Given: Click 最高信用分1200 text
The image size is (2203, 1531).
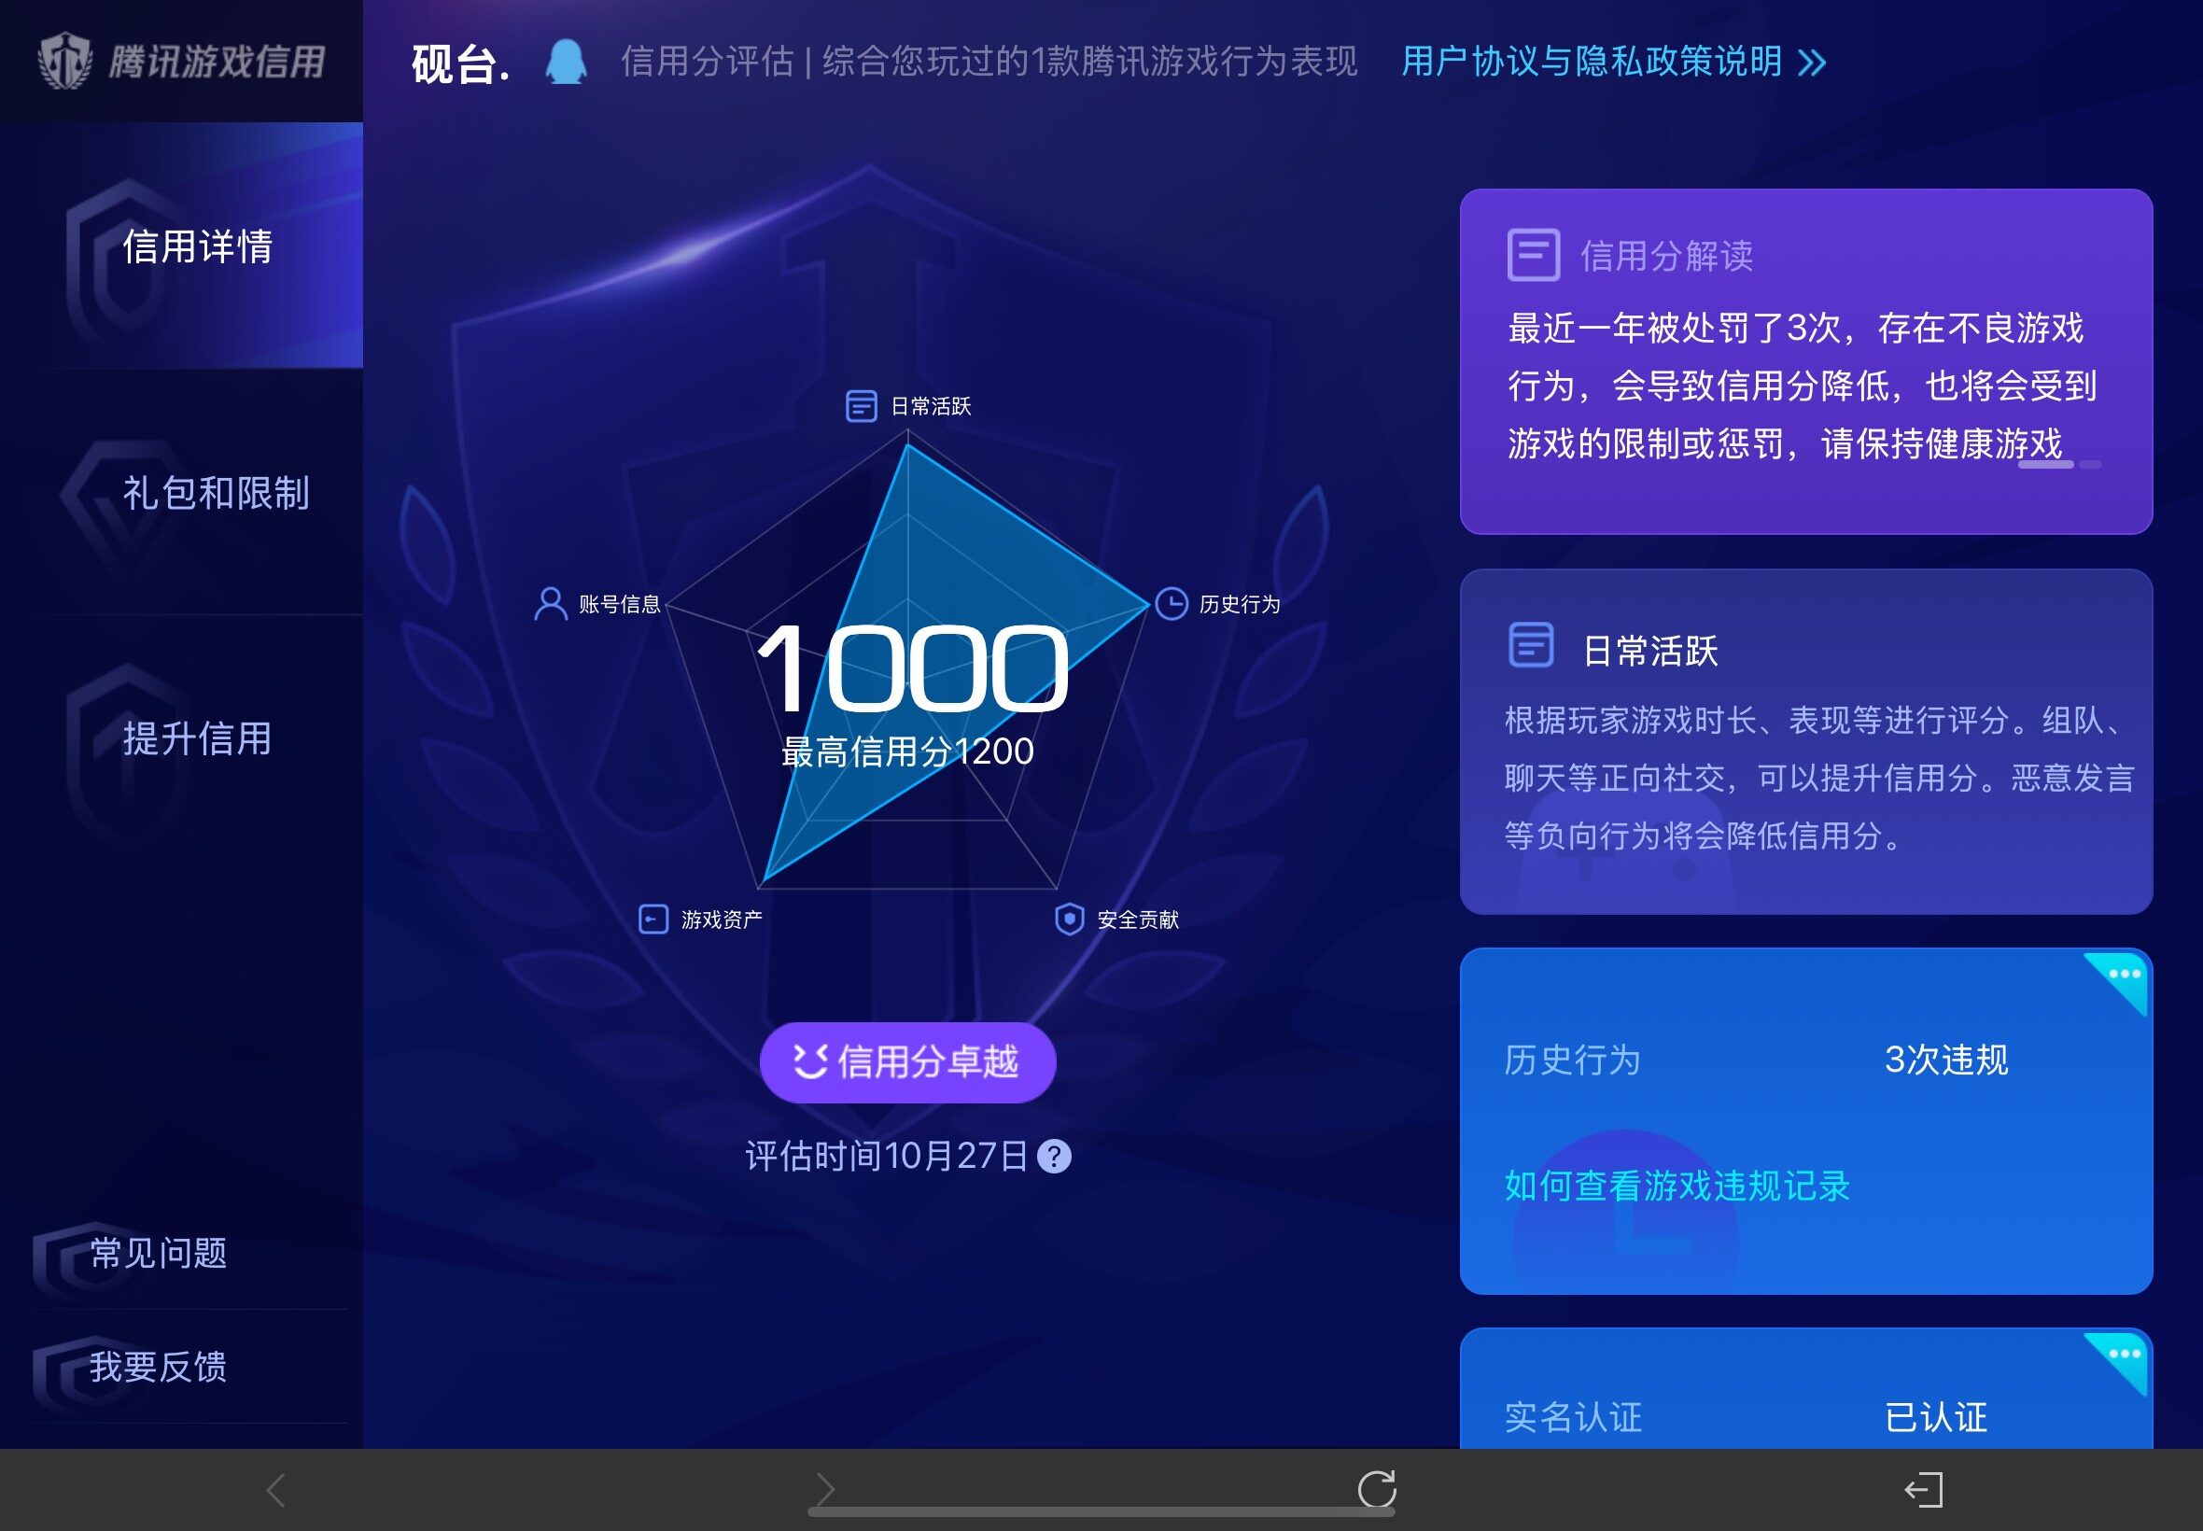Looking at the screenshot, I should tap(907, 751).
